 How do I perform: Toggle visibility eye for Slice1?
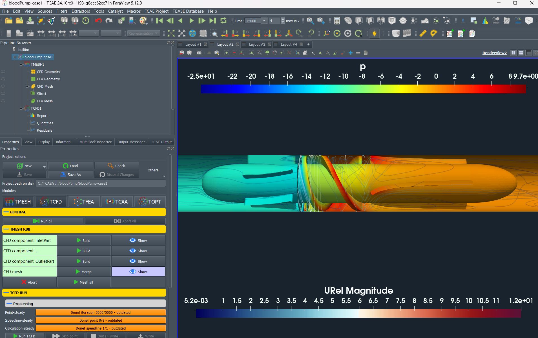point(3,94)
